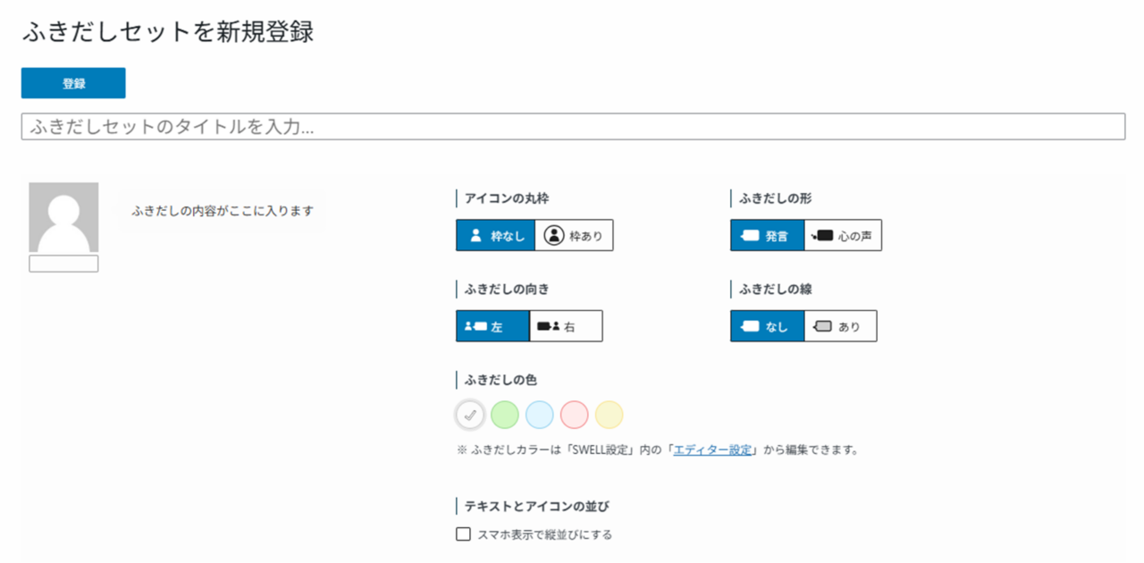Select なし for balloon border
Image resolution: width=1144 pixels, height=563 pixels.
point(767,326)
